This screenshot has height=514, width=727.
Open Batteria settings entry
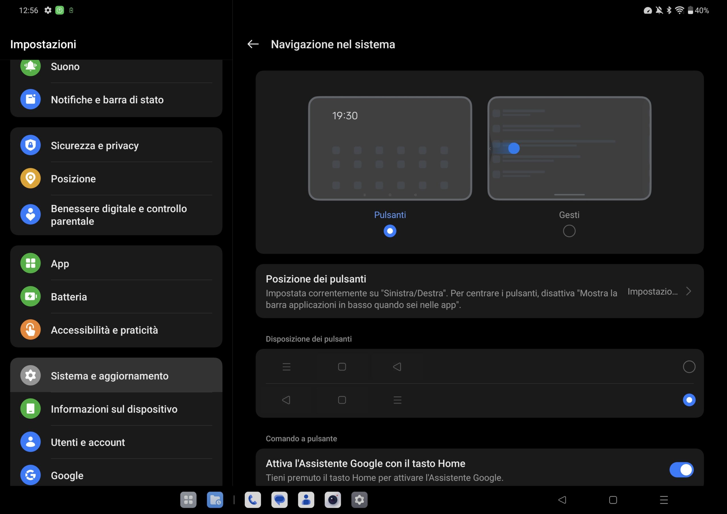69,297
